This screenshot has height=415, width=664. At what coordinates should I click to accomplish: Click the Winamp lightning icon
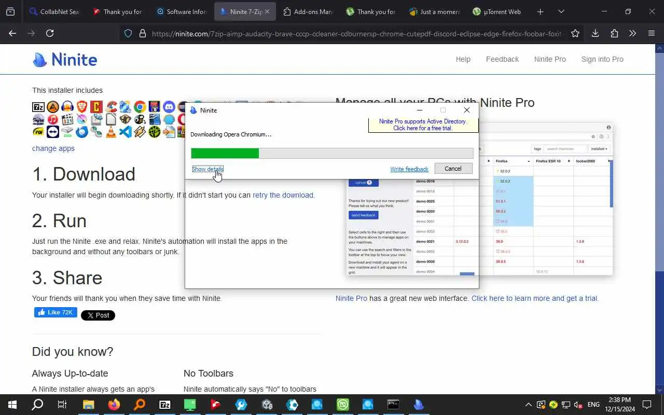(x=140, y=132)
